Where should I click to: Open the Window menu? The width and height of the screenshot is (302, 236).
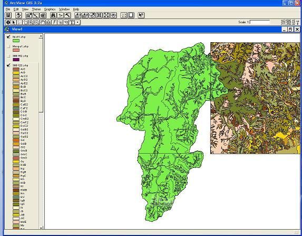[64, 9]
